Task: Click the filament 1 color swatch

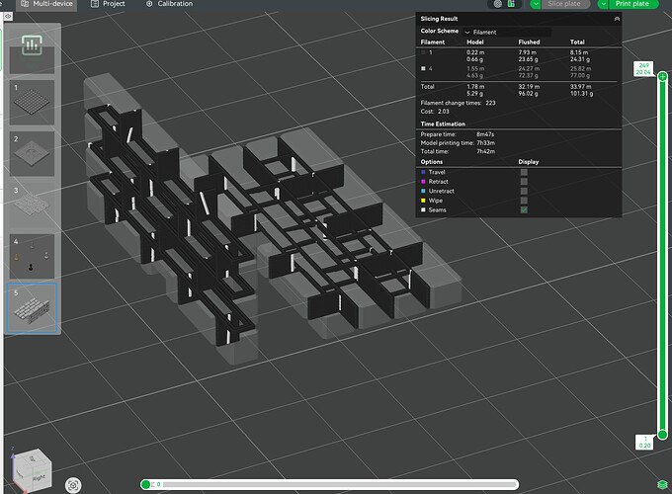Action: (423, 52)
